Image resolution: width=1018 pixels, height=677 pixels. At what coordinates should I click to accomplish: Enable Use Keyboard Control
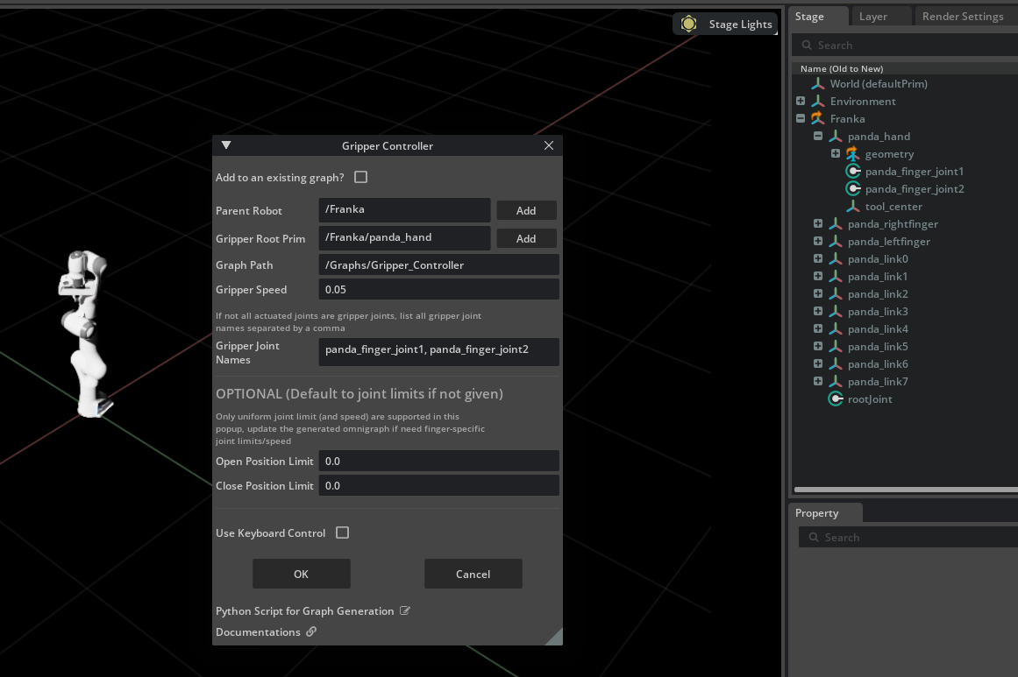342,532
